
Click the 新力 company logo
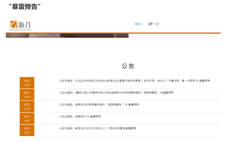click(x=20, y=25)
